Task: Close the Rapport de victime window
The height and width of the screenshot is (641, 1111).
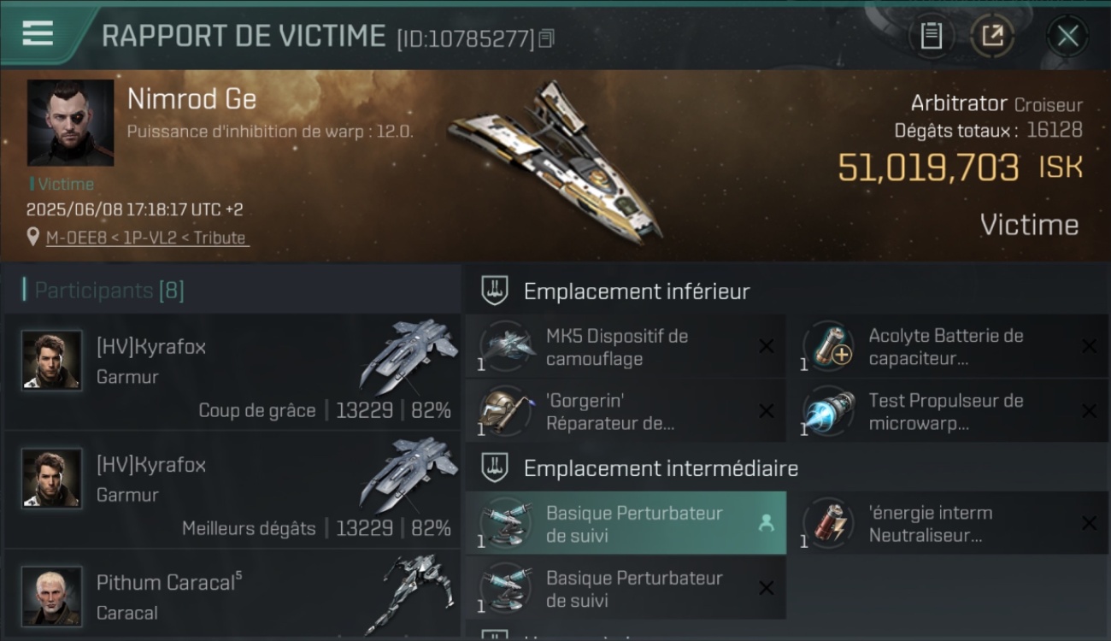Action: [1067, 36]
